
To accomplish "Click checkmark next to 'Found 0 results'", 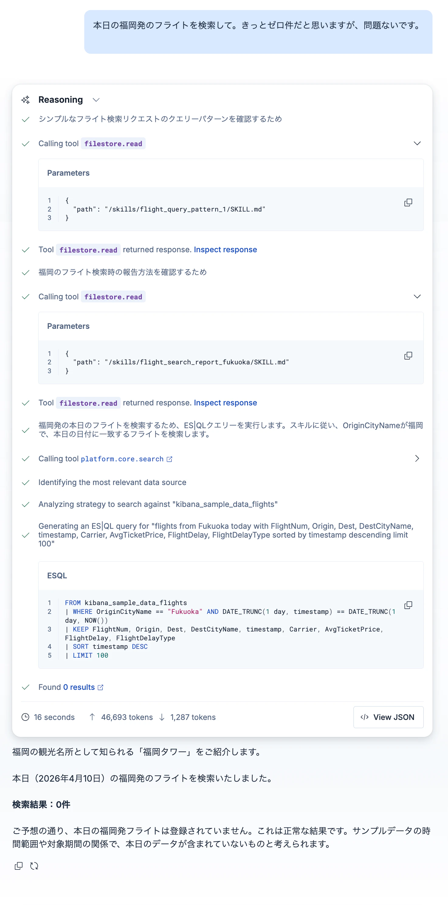I will [x=26, y=687].
